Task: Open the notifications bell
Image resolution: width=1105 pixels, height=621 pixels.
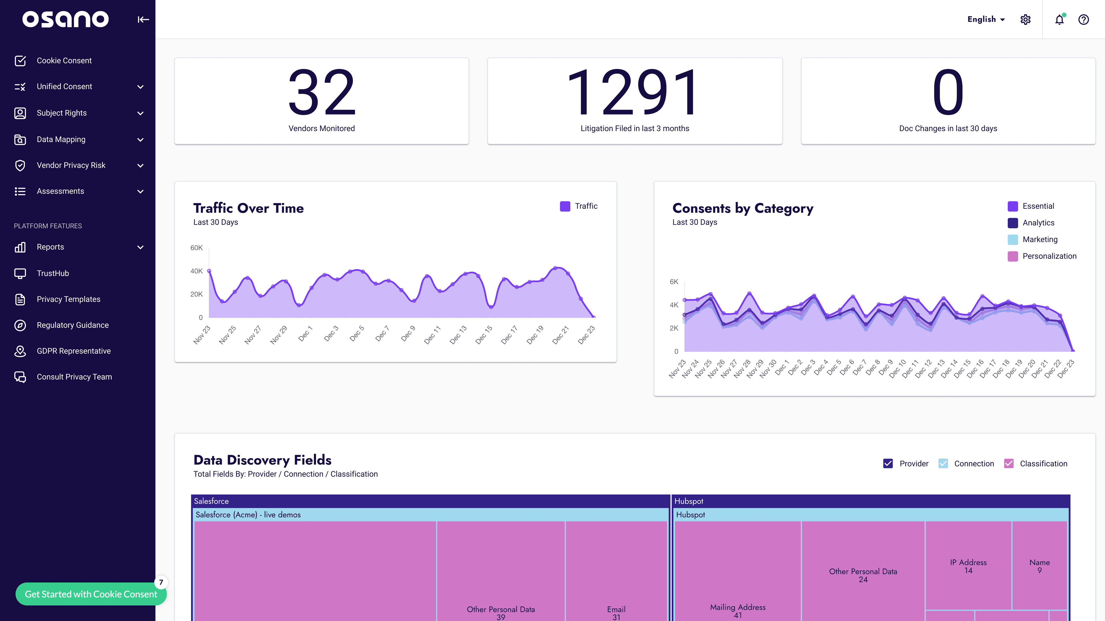Action: pos(1060,20)
